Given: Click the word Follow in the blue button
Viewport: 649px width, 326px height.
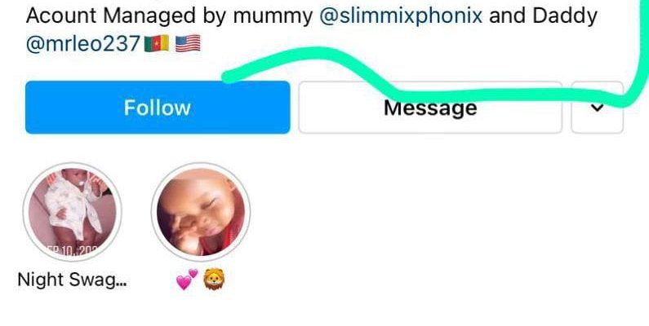Looking at the screenshot, I should pyautogui.click(x=158, y=108).
